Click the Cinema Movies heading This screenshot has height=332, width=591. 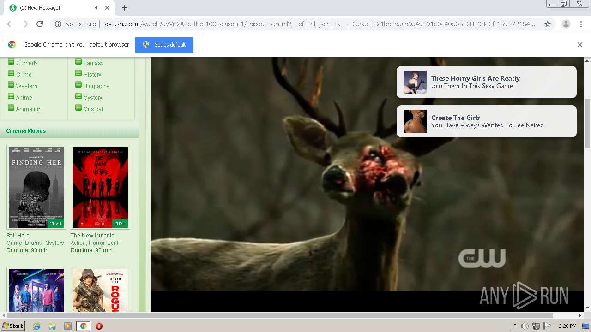pos(26,131)
